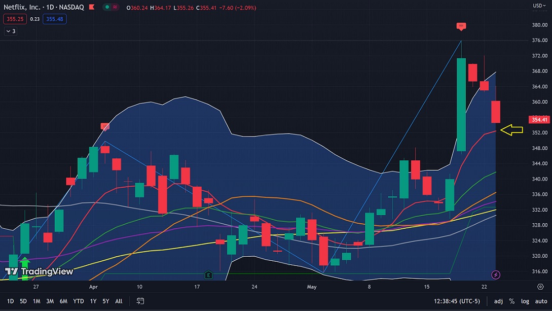This screenshot has width=552, height=311.
Task: Click the yellow arrow annotation
Action: [x=511, y=130]
